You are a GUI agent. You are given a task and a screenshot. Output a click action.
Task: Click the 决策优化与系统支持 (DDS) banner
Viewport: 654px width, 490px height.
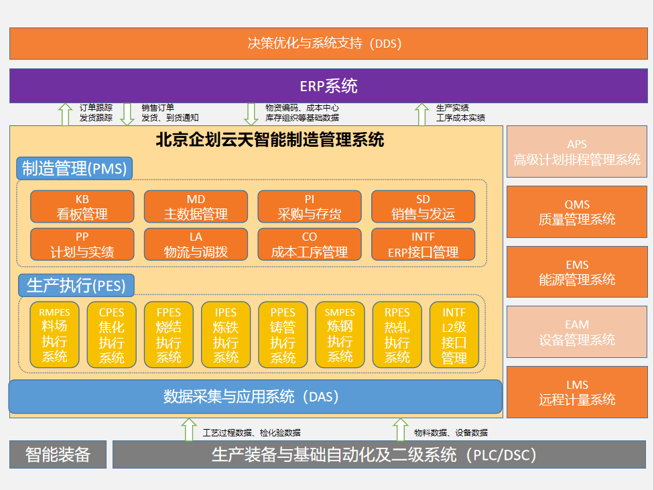click(328, 44)
